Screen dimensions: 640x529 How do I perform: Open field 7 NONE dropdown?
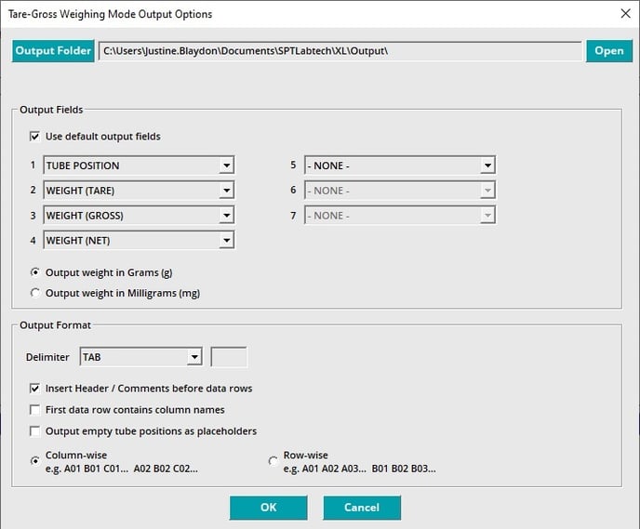pos(400,216)
